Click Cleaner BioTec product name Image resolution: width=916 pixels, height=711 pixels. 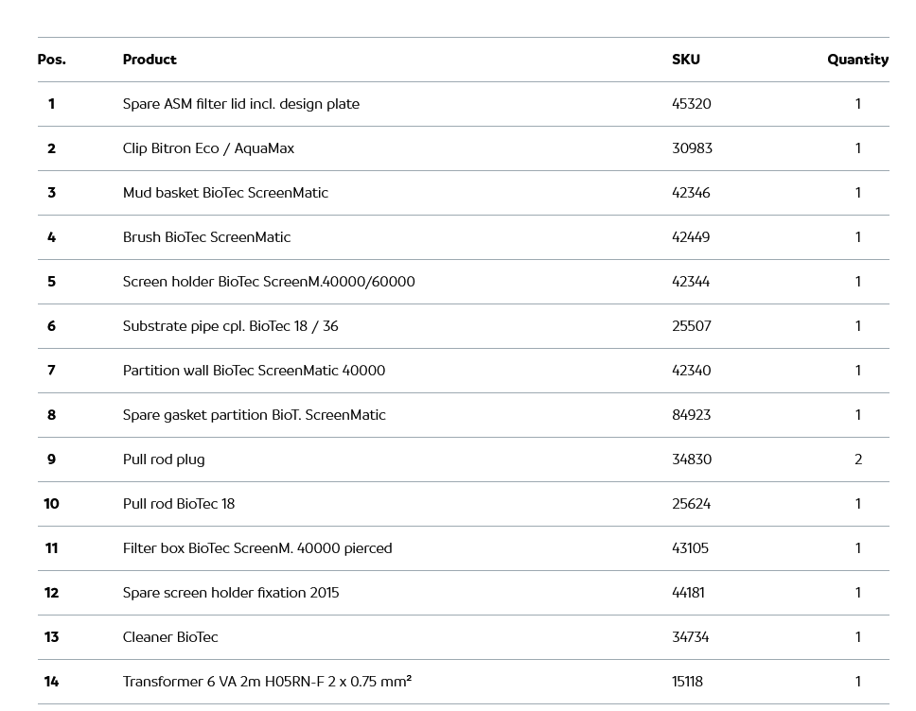click(170, 637)
